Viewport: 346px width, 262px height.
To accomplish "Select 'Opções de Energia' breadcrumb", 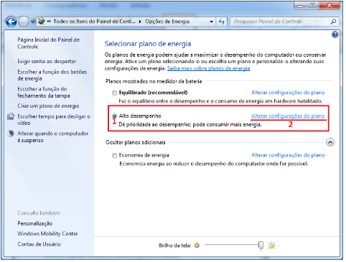I will coord(167,22).
